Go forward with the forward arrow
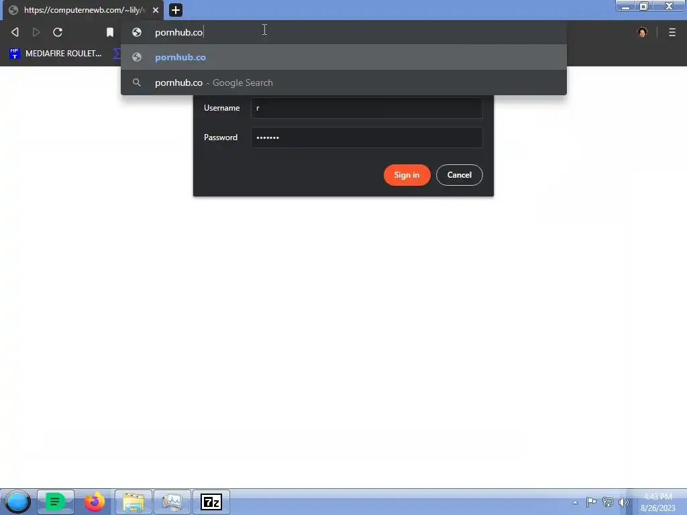The width and height of the screenshot is (687, 515). coord(36,32)
